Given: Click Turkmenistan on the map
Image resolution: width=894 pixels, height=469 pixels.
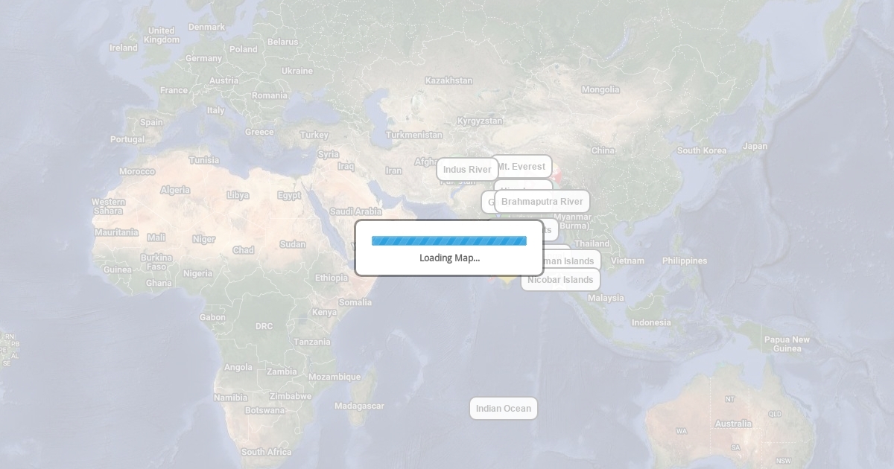Looking at the screenshot, I should coord(414,135).
